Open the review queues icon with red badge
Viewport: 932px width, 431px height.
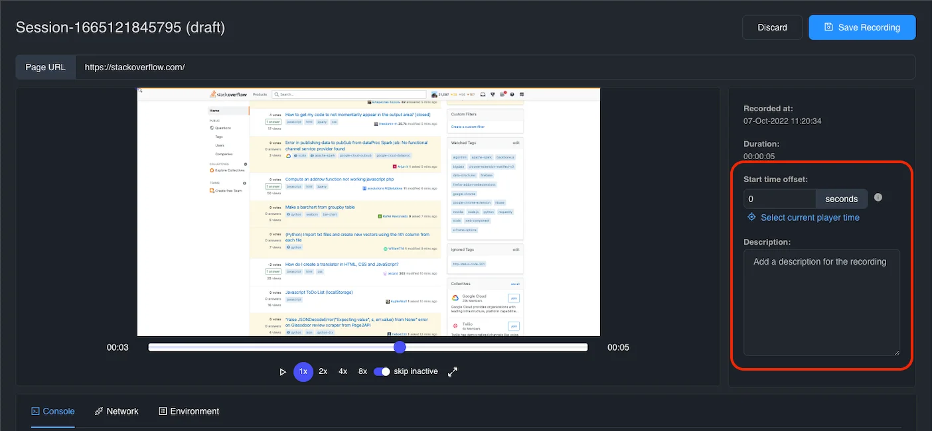(x=503, y=94)
